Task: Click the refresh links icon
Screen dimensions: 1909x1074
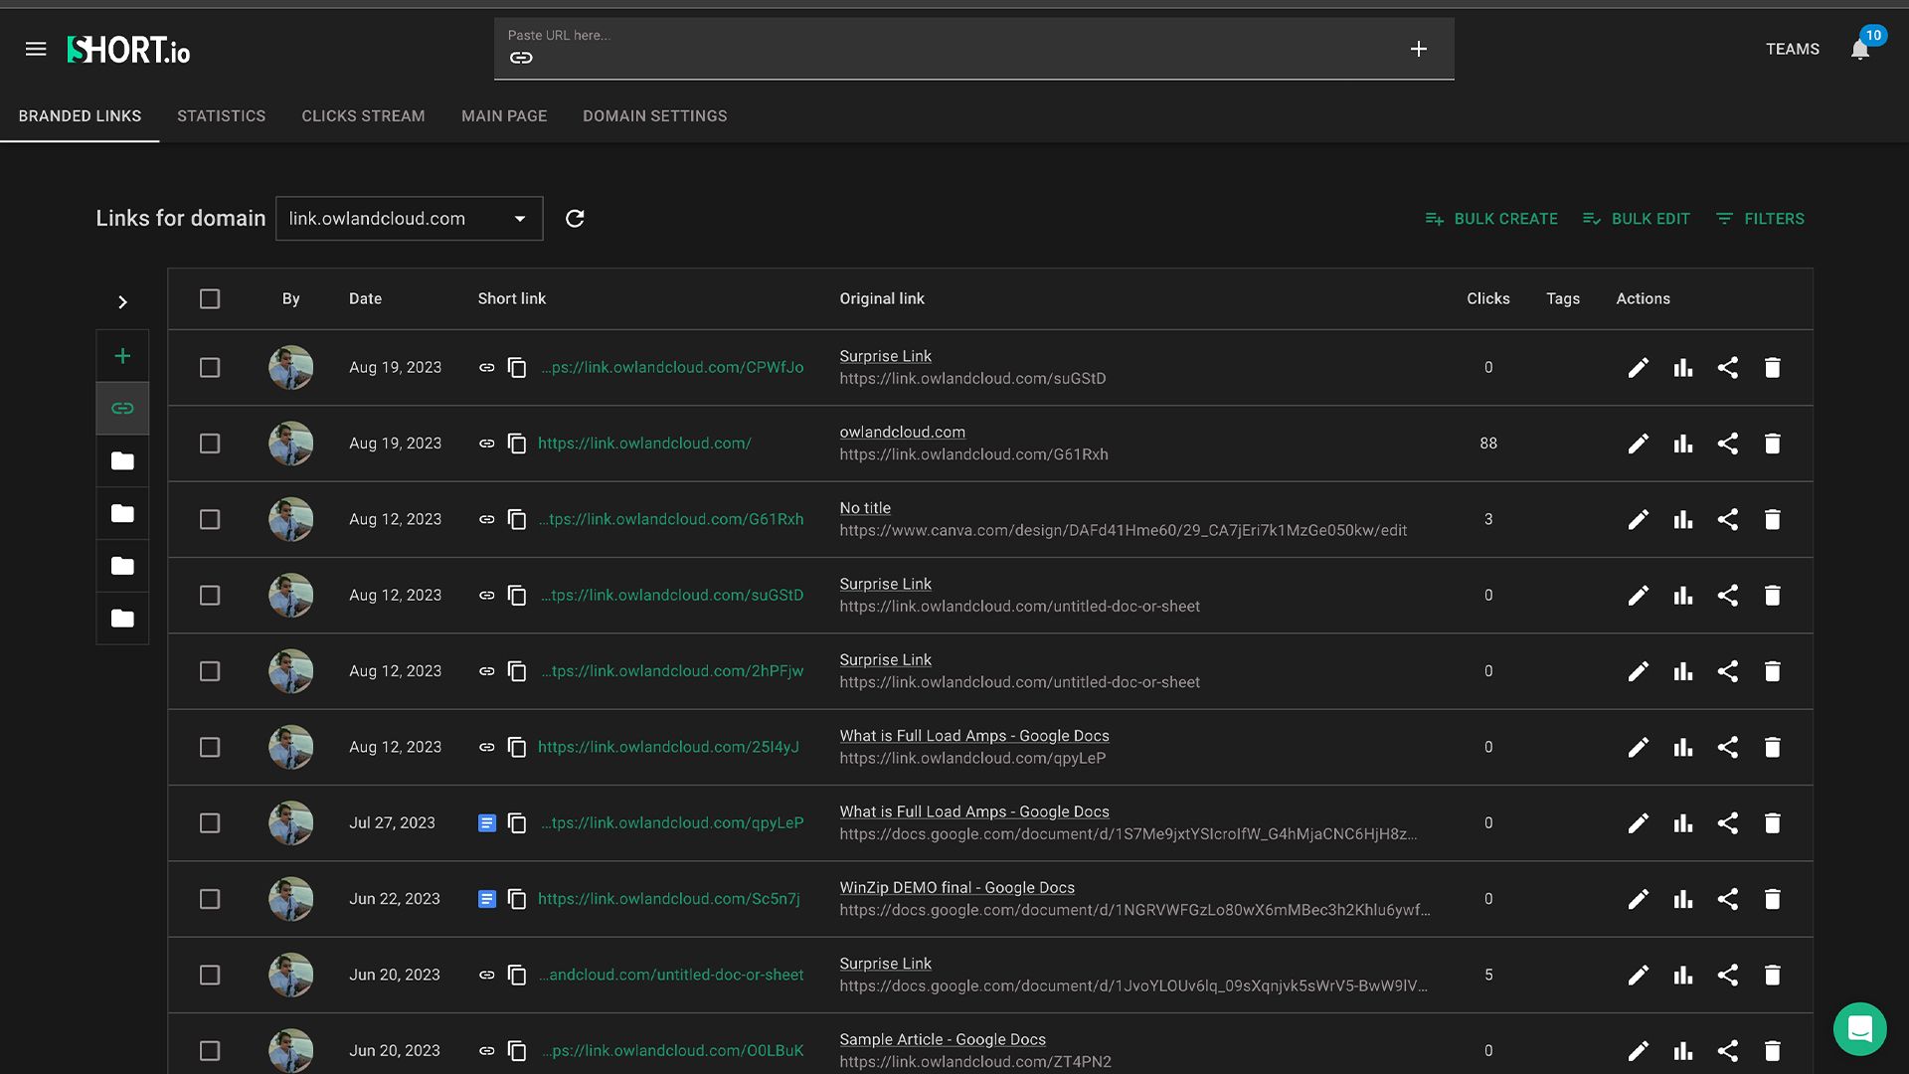Action: coord(575,219)
